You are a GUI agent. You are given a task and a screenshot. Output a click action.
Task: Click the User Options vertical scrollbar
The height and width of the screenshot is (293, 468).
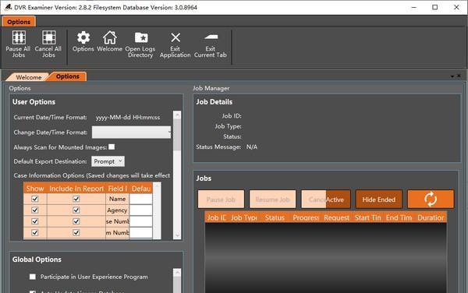177,175
